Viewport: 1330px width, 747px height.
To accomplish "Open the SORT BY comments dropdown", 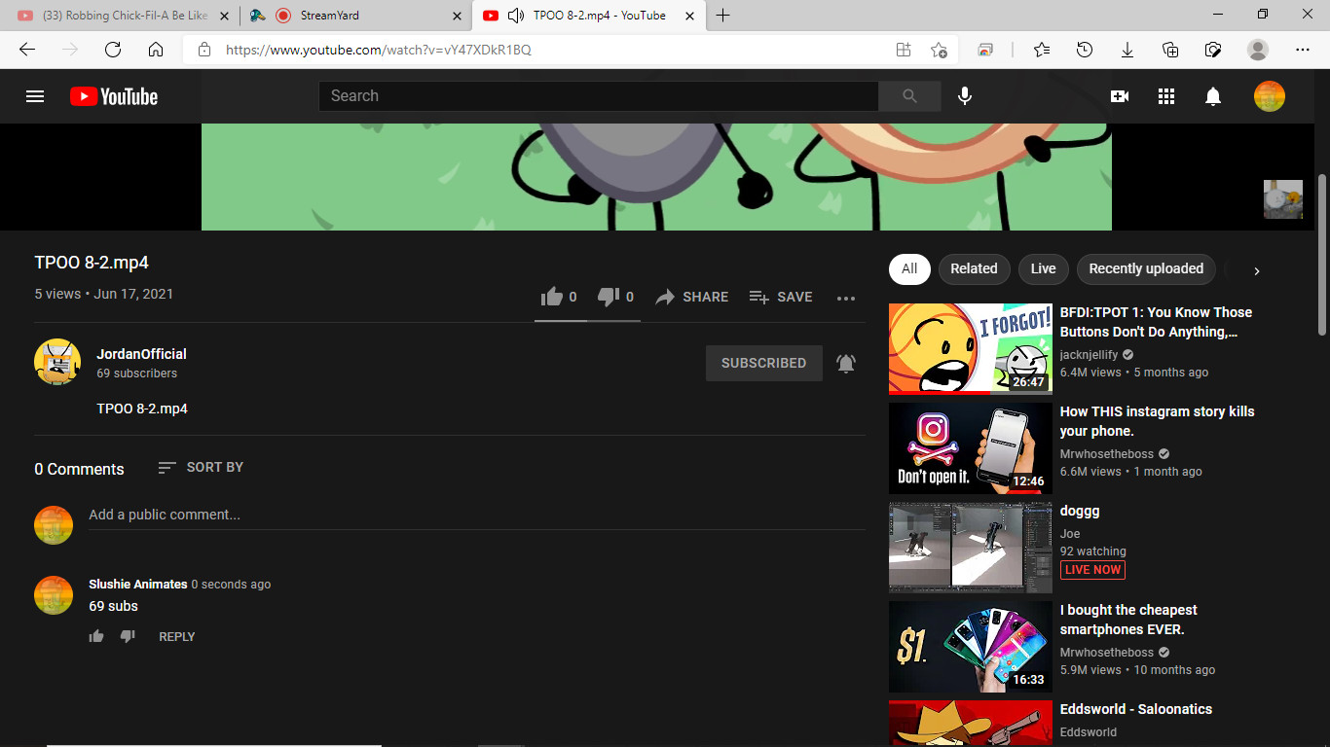I will (201, 468).
